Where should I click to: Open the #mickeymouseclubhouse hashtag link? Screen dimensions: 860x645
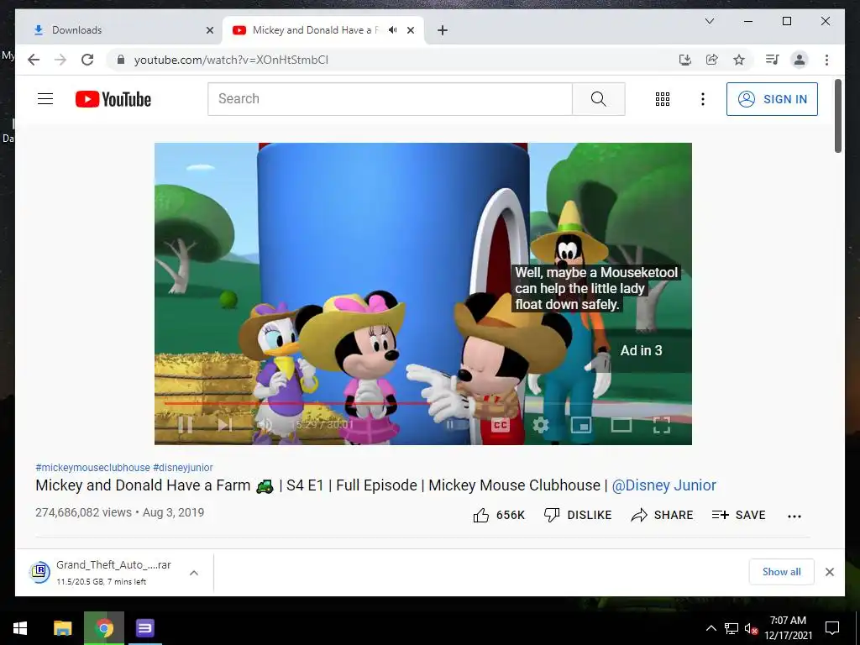92,467
